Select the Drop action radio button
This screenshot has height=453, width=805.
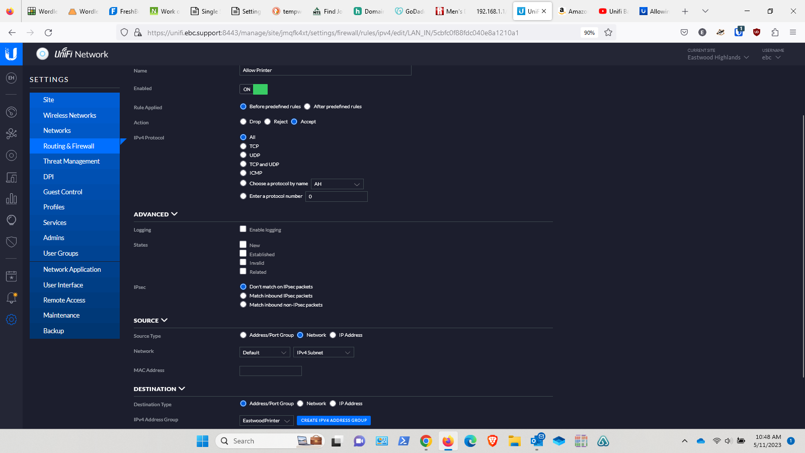[244, 122]
